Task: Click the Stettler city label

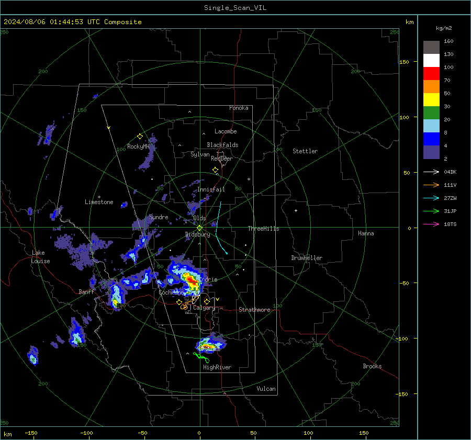Action: 305,151
